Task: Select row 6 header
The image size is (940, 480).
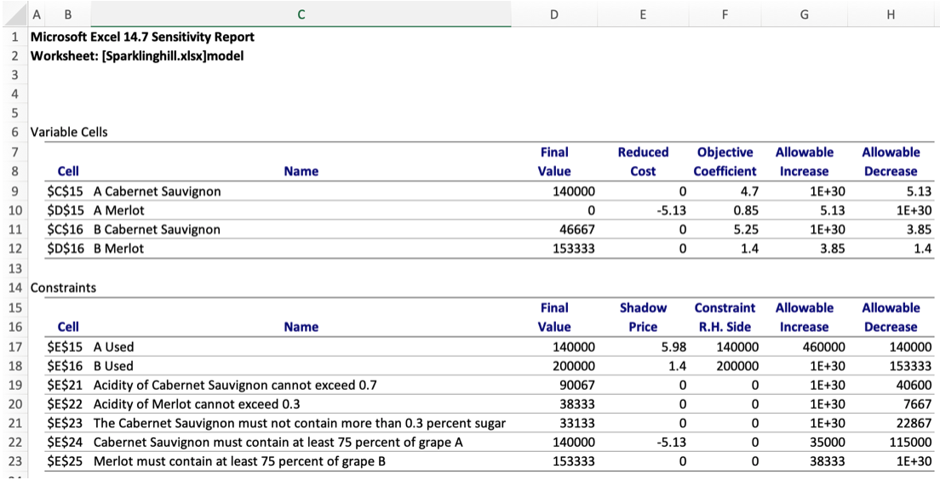Action: (x=14, y=132)
